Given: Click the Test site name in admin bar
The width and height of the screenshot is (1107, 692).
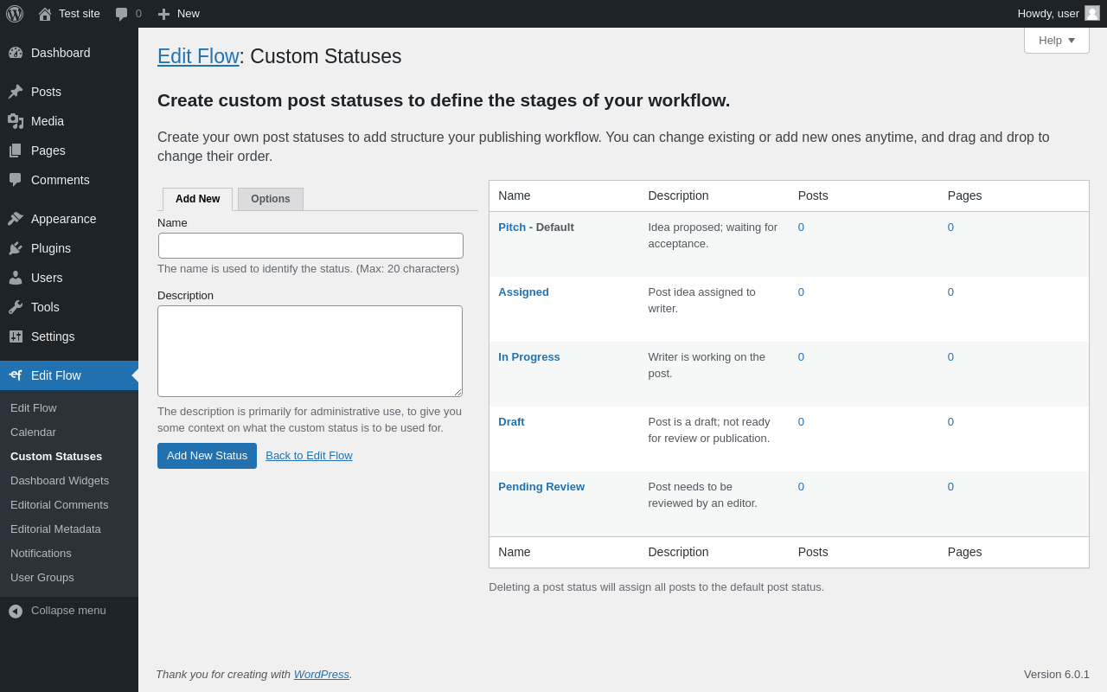Looking at the screenshot, I should (80, 13).
